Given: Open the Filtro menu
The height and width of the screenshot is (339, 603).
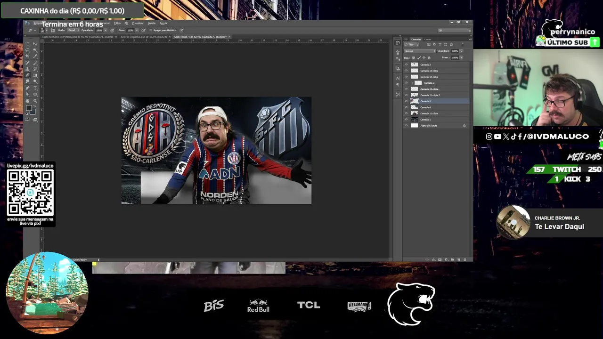Looking at the screenshot, I should point(117,23).
